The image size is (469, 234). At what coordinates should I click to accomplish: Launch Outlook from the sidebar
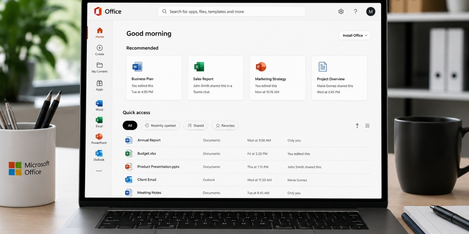tap(99, 156)
